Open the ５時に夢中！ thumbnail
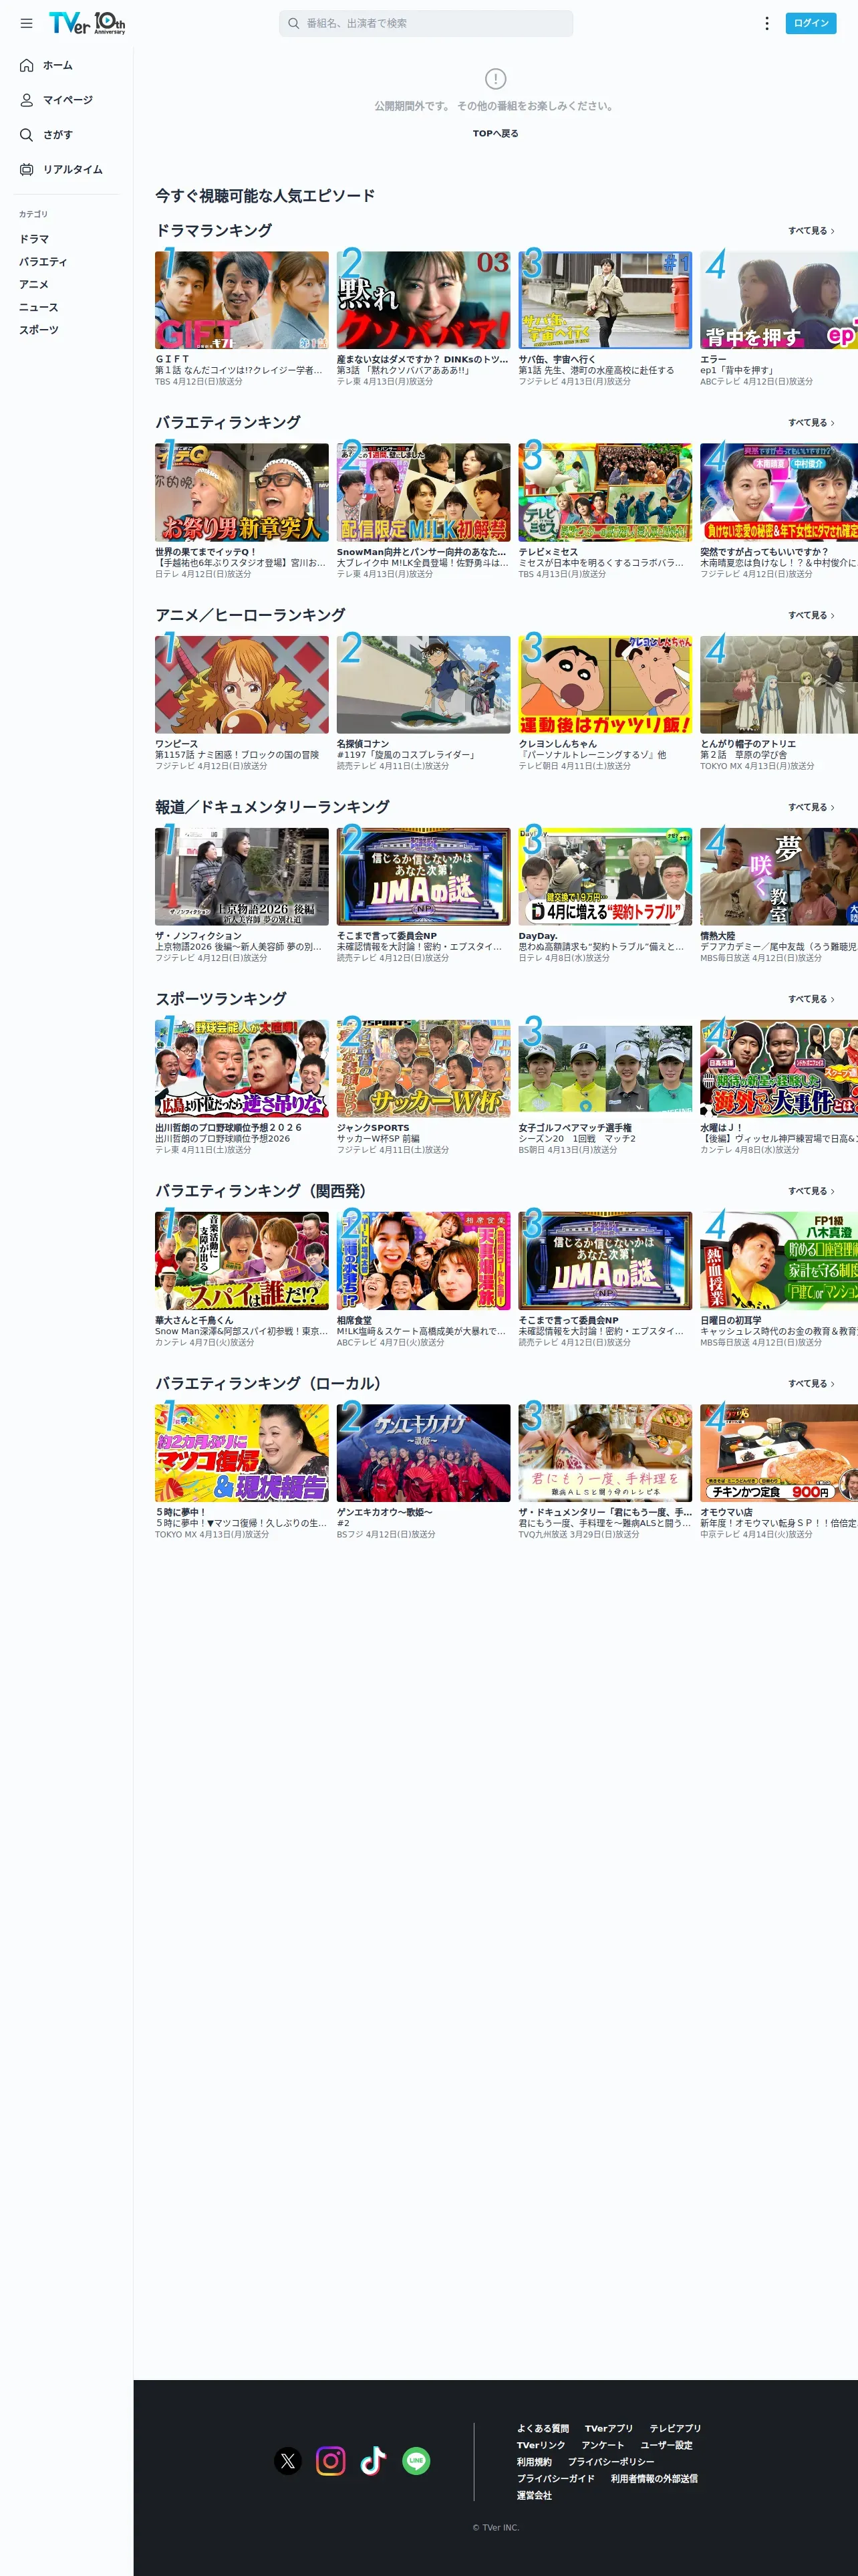The image size is (858, 2576). tap(242, 1453)
